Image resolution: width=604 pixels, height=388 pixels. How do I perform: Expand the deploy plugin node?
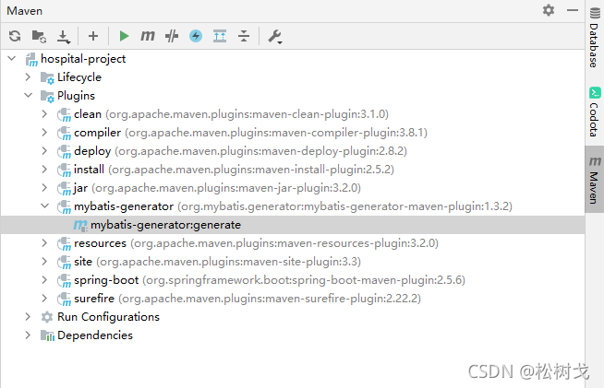pyautogui.click(x=44, y=151)
